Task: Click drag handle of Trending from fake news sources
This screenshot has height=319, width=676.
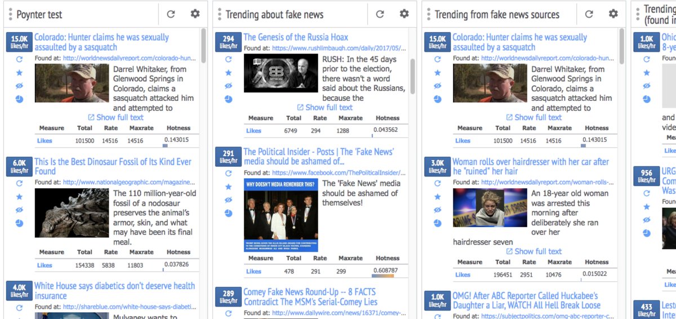Action: click(x=428, y=14)
